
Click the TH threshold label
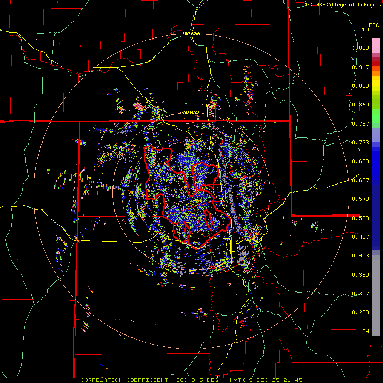point(366,332)
